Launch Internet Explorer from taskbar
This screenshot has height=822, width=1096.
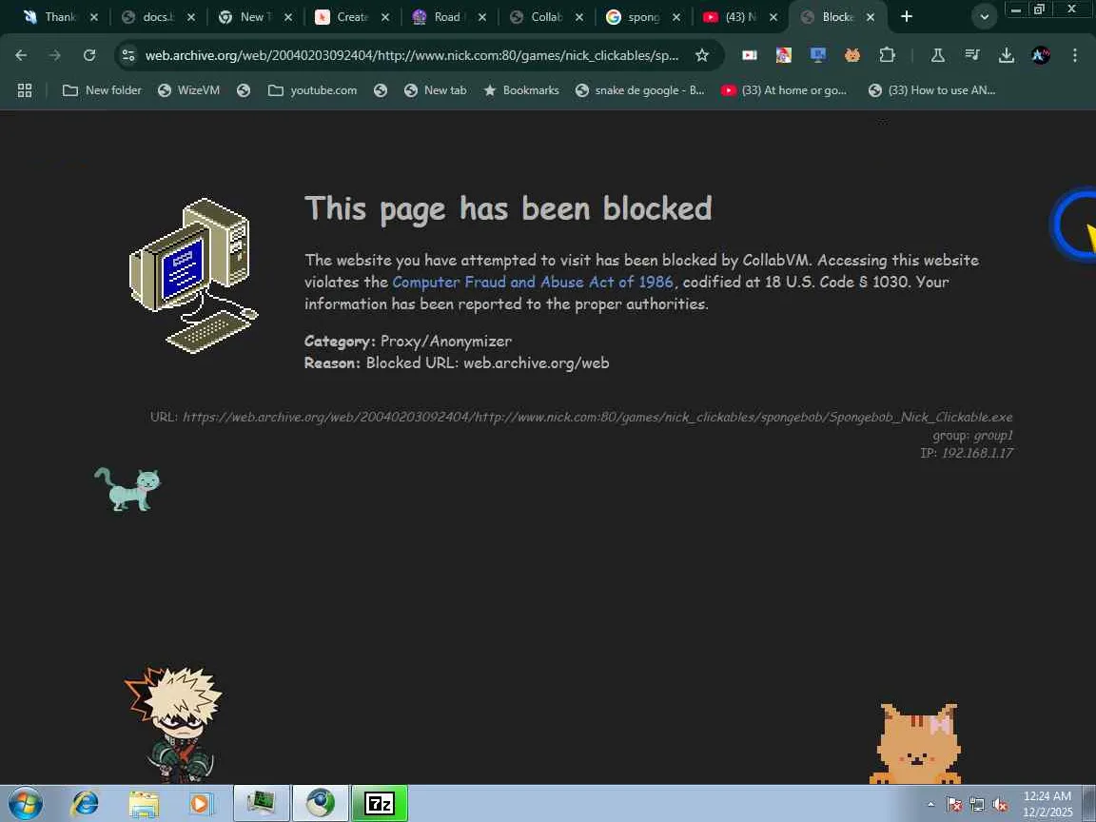(86, 803)
